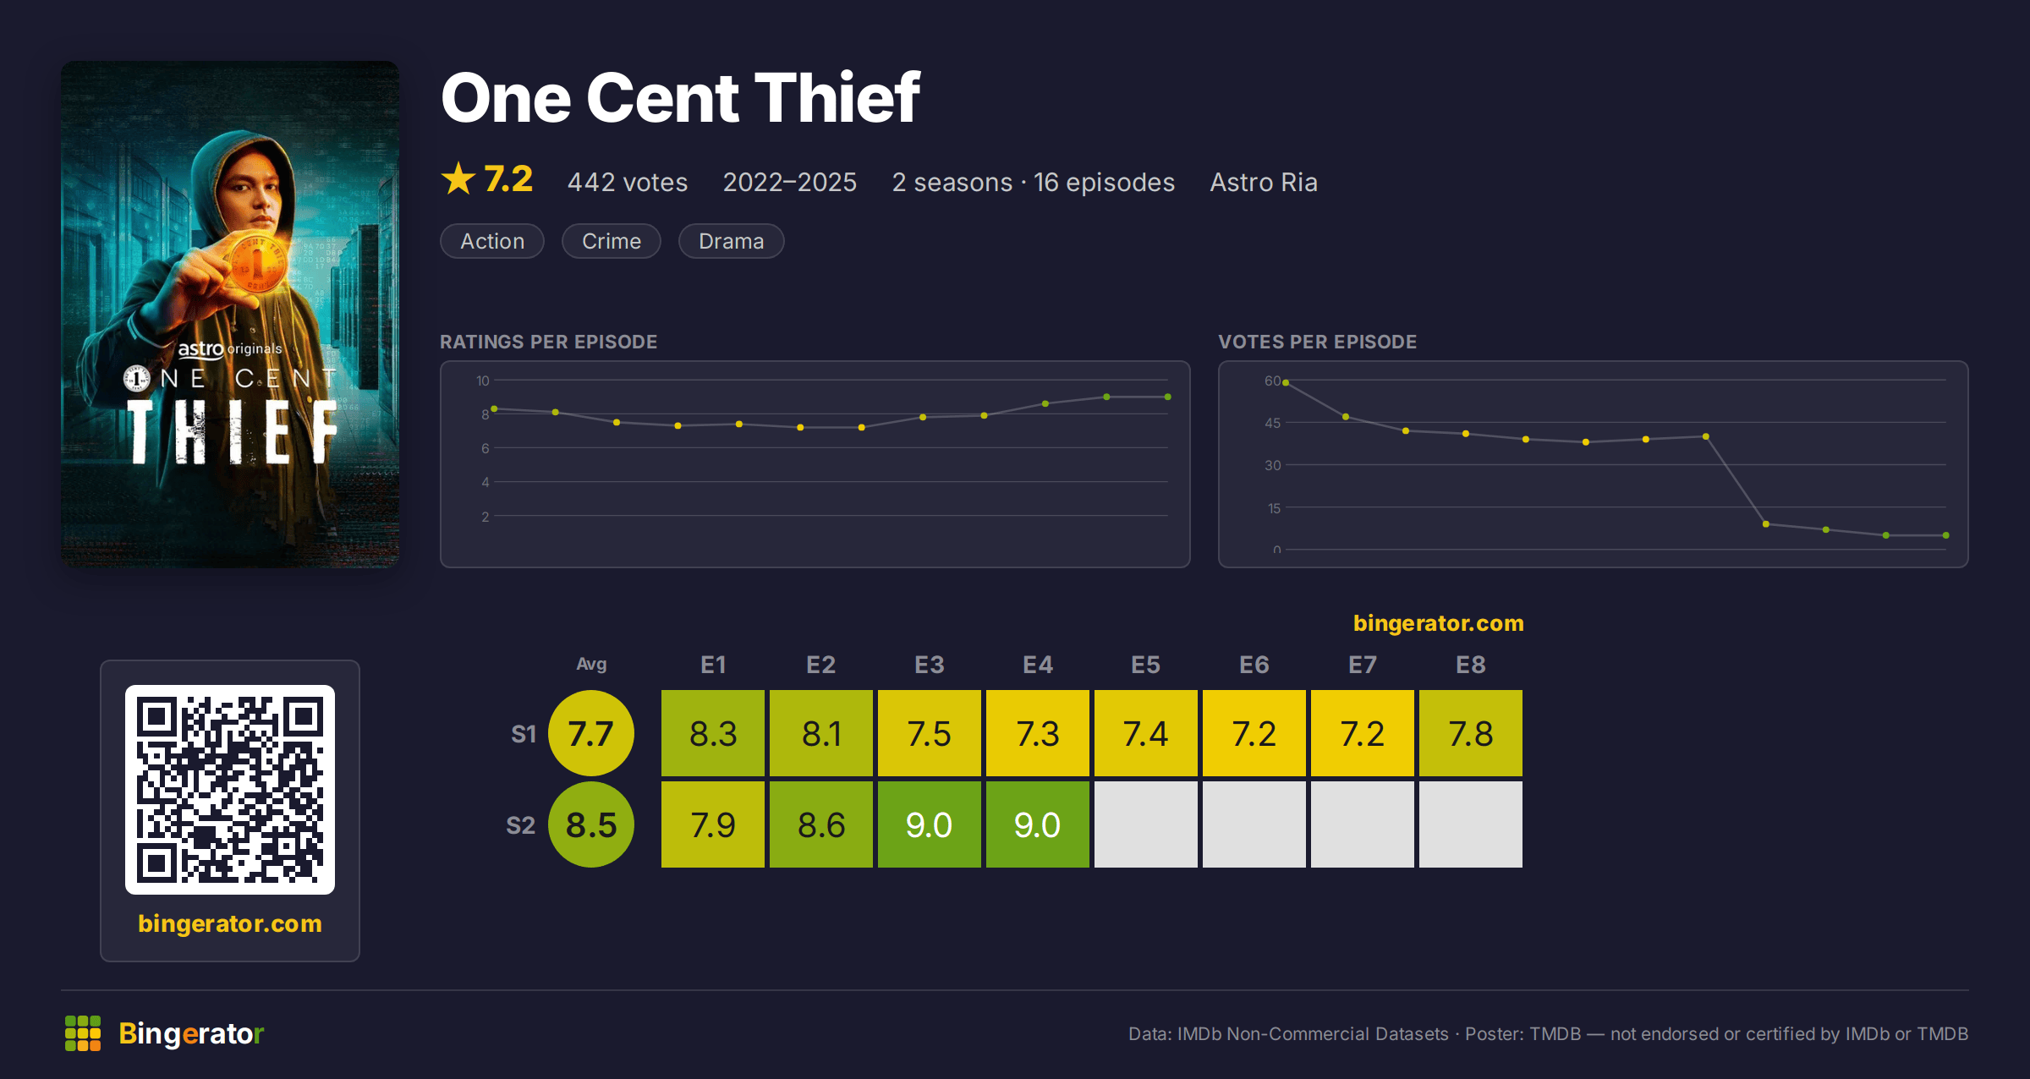Click the S1 average 7.7 circle
This screenshot has width=2030, height=1079.
591,733
